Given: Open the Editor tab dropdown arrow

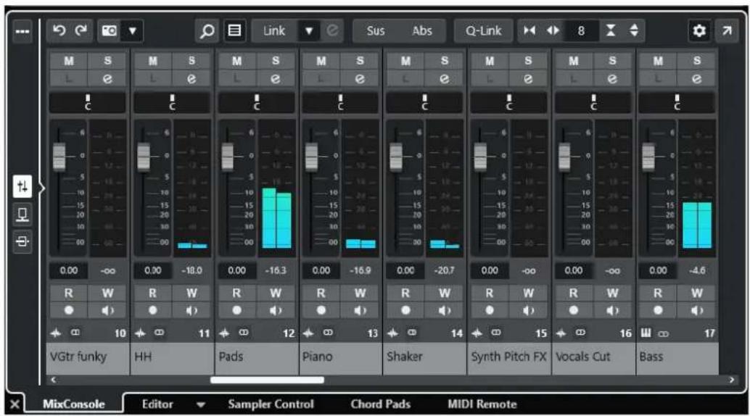Looking at the screenshot, I should (201, 405).
